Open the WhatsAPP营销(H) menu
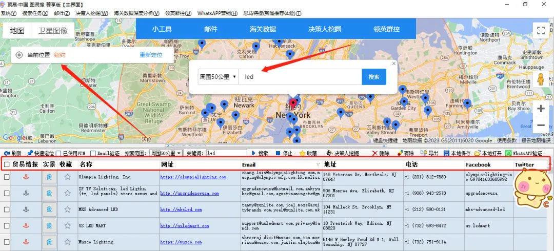Image resolution: width=554 pixels, height=251 pixels. (x=217, y=13)
